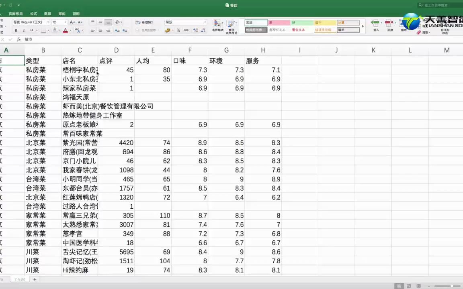
Task: Switch to the 数据 ribbon tab
Action: 47,13
